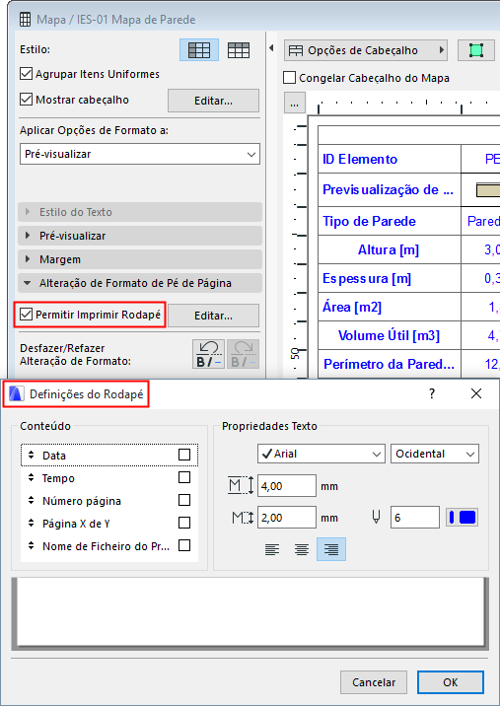
Task: Select the Altura [m] cell
Action: pos(390,249)
